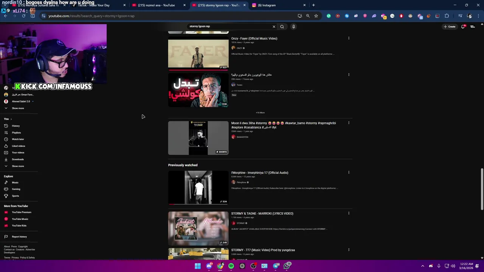Open volume control in system tray

[453, 266]
